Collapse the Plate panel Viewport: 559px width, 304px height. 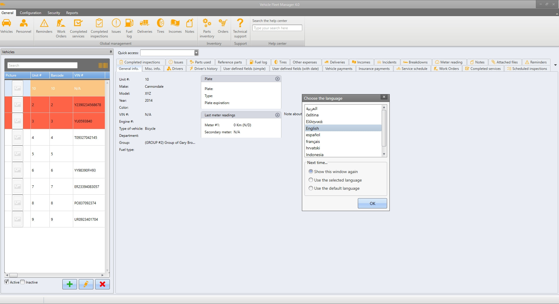277,79
